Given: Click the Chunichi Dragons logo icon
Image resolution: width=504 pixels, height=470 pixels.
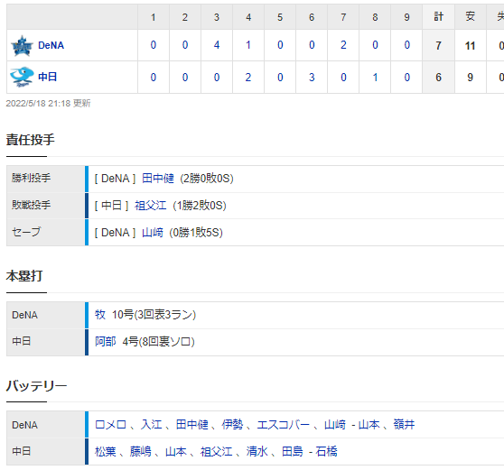Looking at the screenshot, I should (x=22, y=77).
